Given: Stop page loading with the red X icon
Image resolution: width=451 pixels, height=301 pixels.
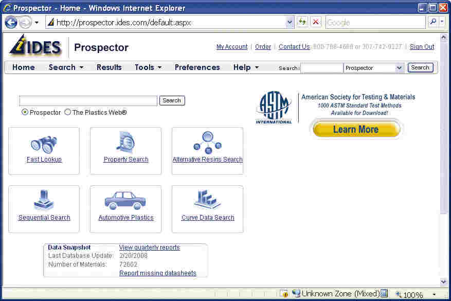Looking at the screenshot, I should (x=316, y=22).
